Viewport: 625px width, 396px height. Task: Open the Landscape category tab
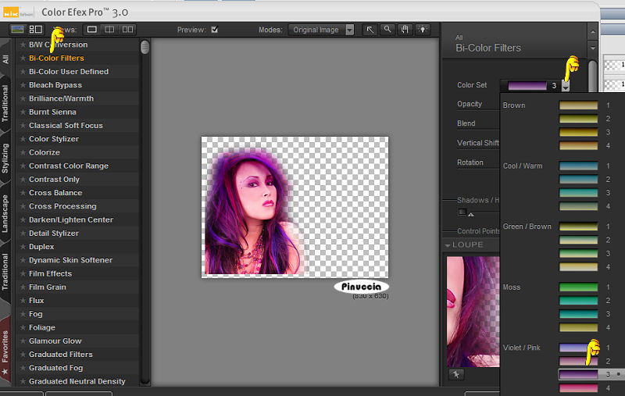(5, 212)
